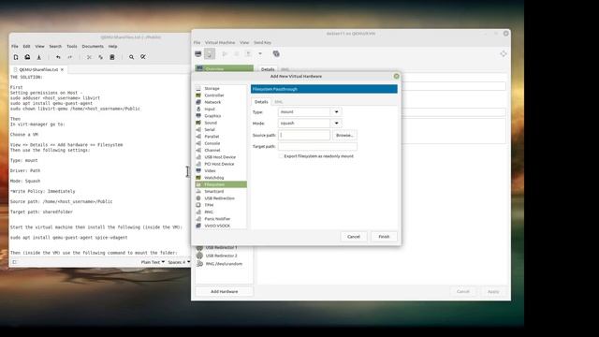Screen dimensions: 599x337
Task: Open Send Key menu in virt-manager
Action: 262,42
